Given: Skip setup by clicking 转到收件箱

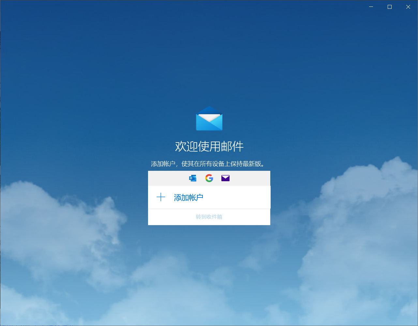Looking at the screenshot, I should tap(209, 217).
